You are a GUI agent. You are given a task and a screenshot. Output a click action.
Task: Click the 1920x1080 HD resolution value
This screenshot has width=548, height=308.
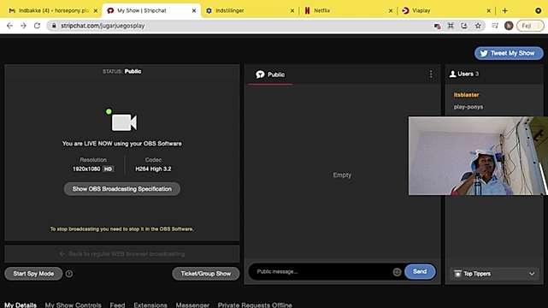pyautogui.click(x=92, y=169)
